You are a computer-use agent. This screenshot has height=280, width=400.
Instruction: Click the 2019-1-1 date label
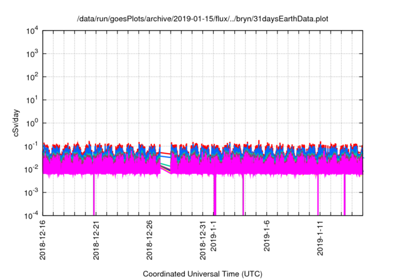(214, 236)
